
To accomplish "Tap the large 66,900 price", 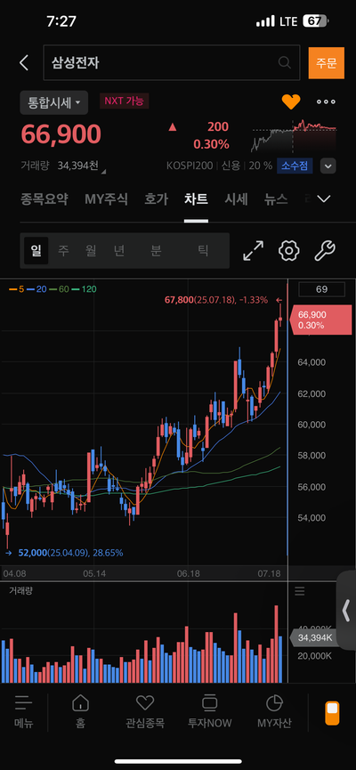I will (x=61, y=134).
